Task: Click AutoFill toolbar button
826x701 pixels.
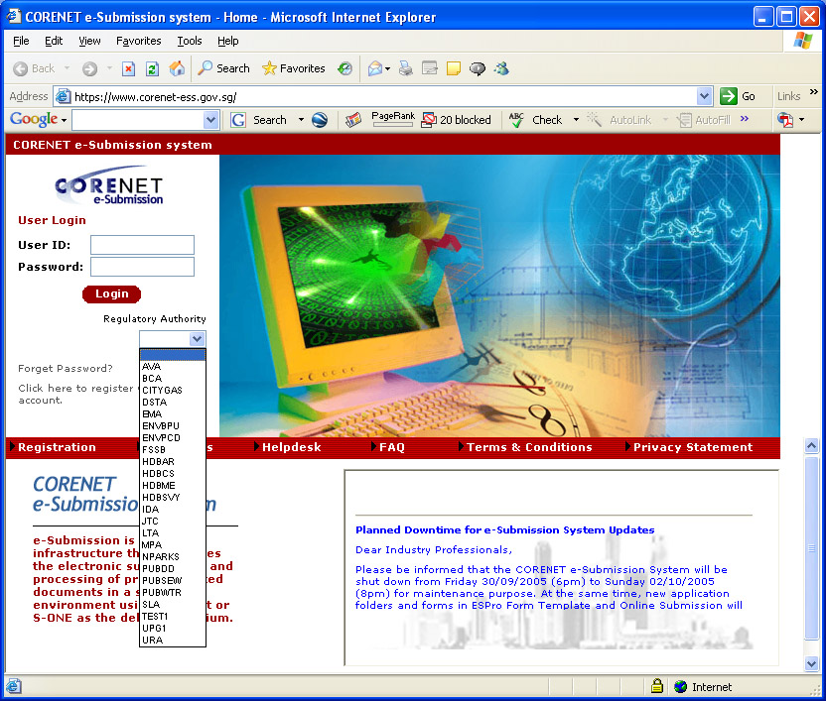Action: point(704,120)
